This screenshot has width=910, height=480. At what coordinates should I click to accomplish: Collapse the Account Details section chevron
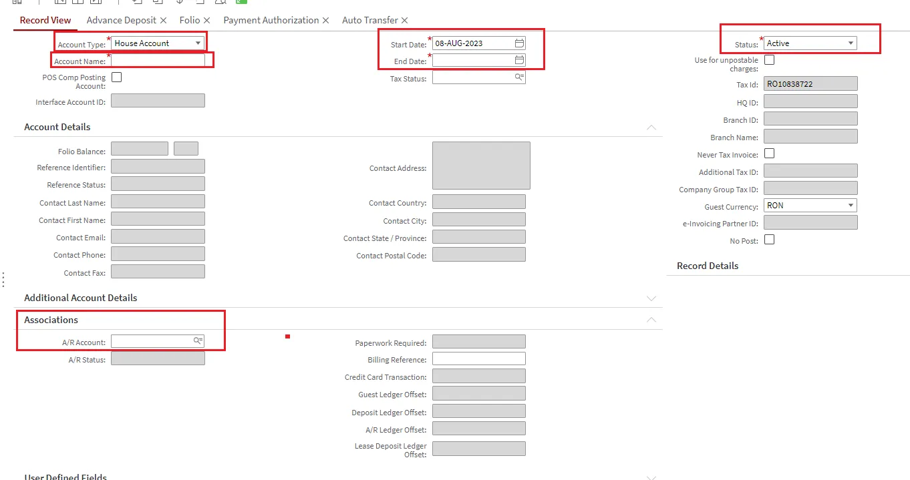click(x=651, y=128)
